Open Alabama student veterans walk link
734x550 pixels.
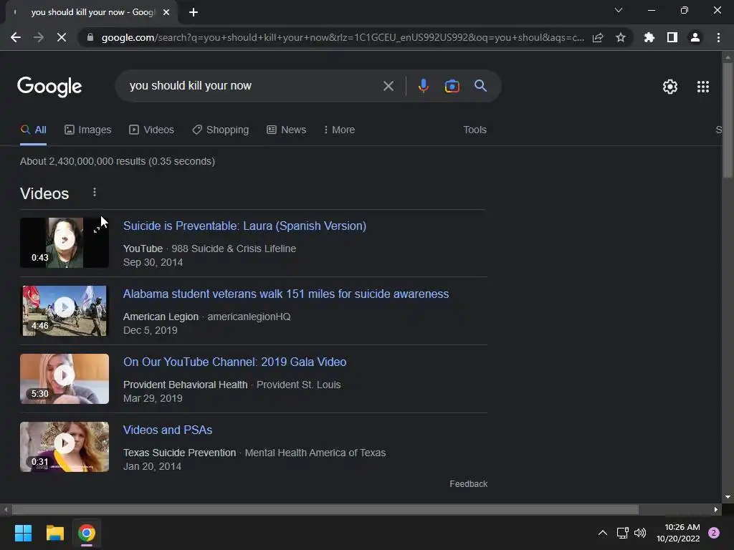[x=285, y=294]
